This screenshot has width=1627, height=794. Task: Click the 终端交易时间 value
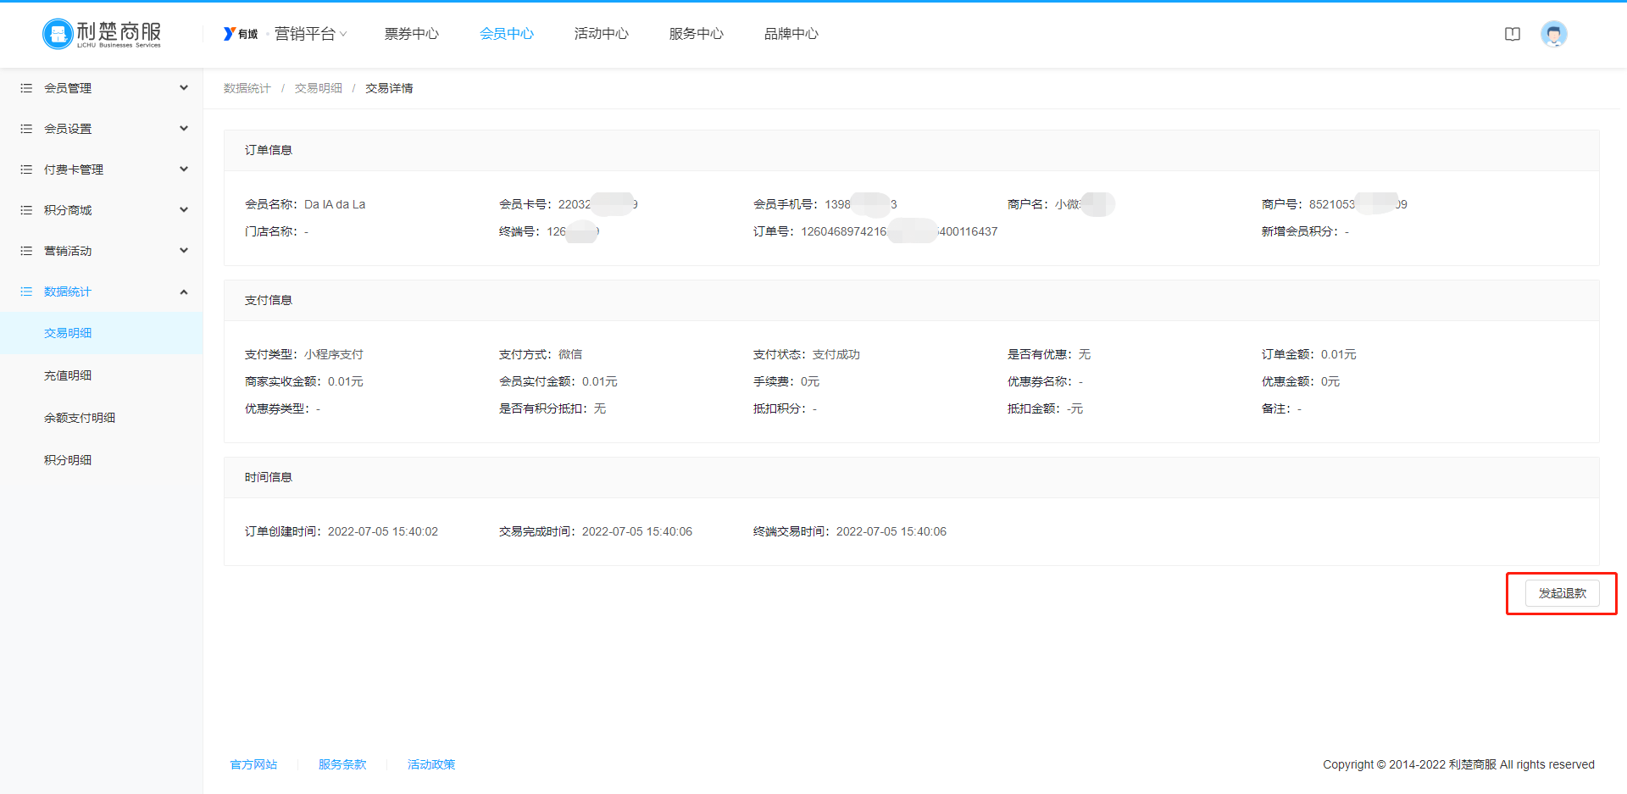click(891, 531)
